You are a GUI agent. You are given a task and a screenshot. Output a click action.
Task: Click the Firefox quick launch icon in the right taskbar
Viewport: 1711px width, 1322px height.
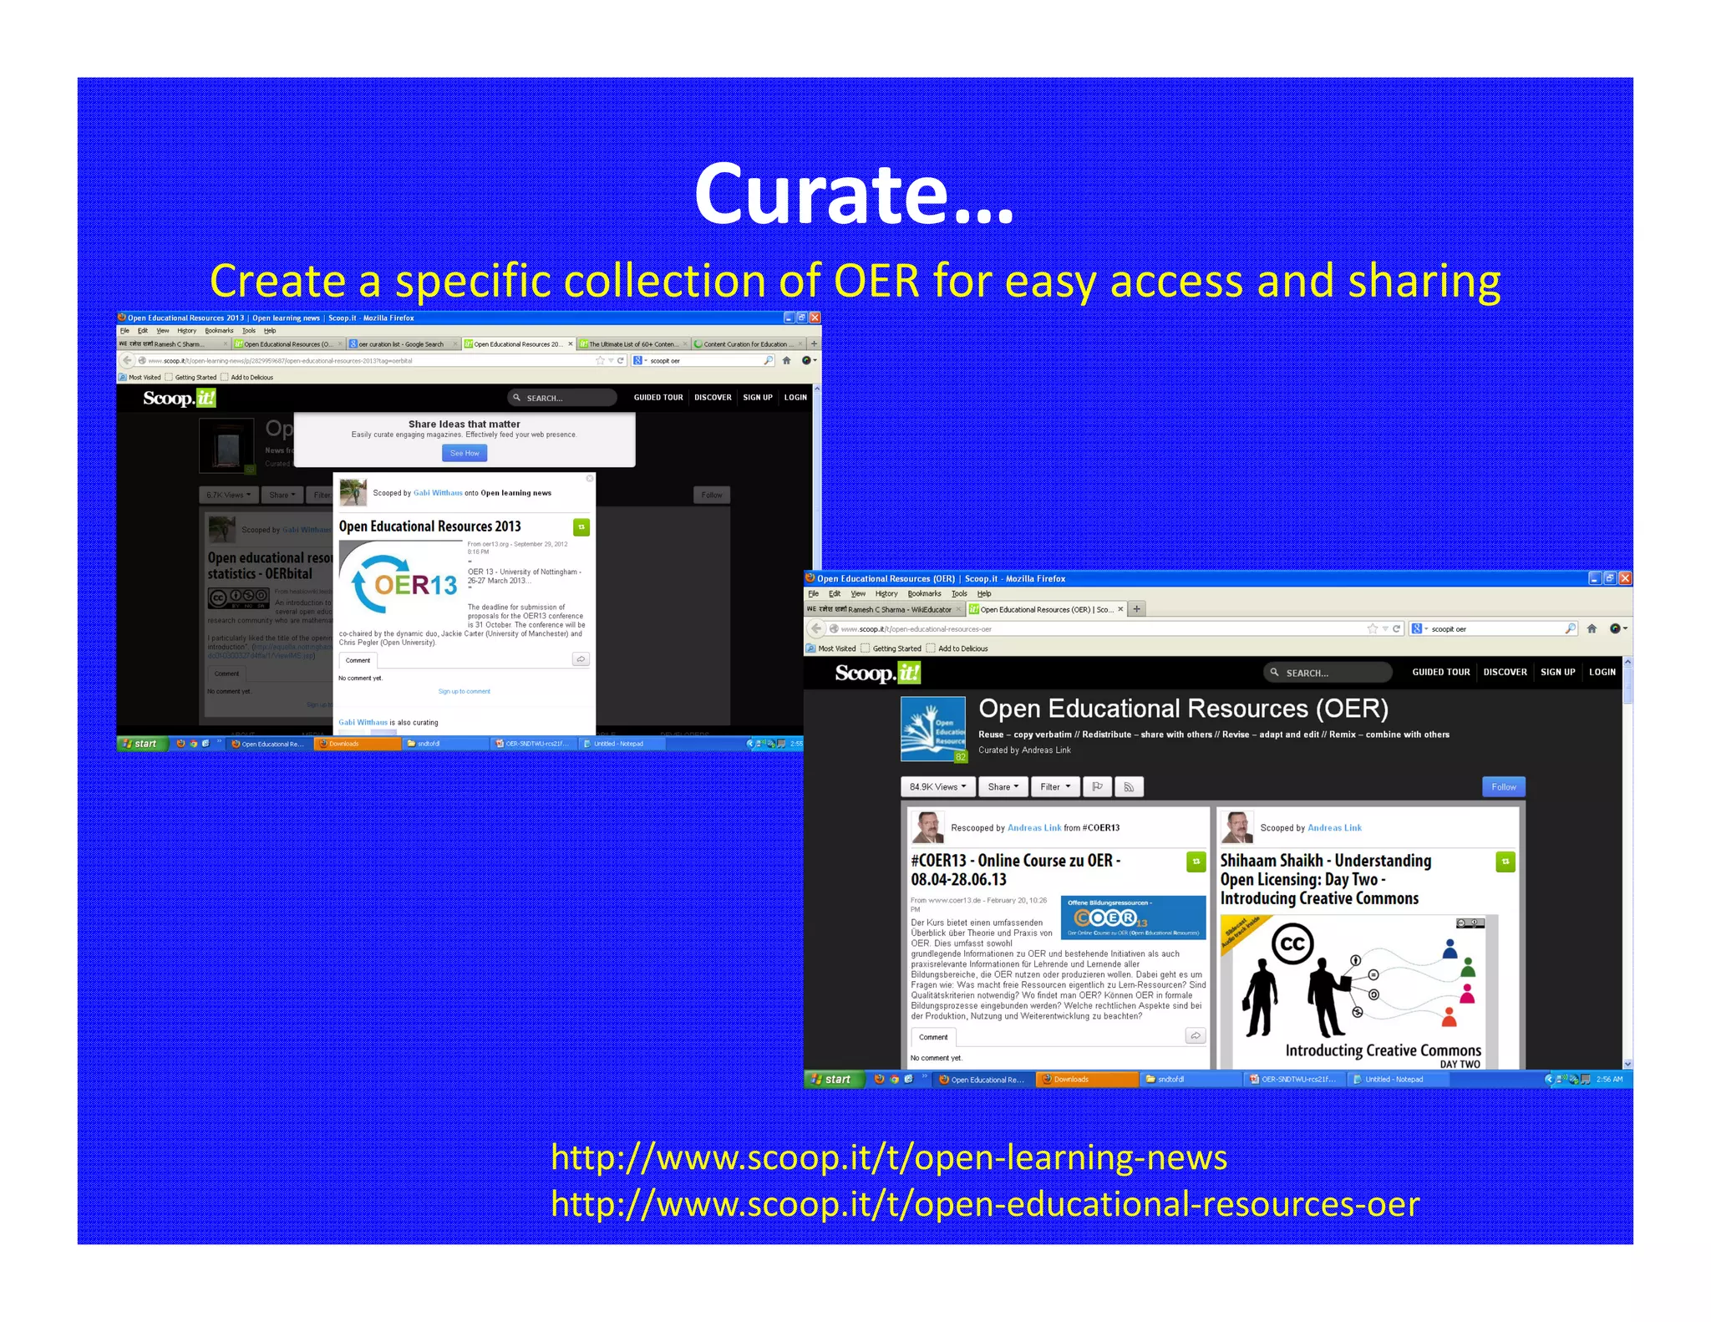pos(879,1079)
